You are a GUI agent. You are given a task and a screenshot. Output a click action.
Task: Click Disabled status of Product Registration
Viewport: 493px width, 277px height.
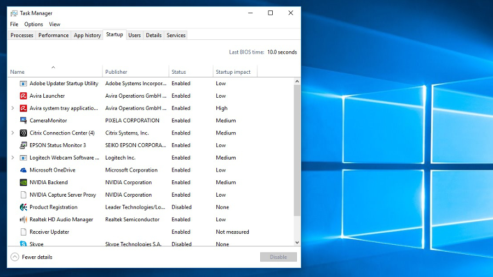pos(181,207)
